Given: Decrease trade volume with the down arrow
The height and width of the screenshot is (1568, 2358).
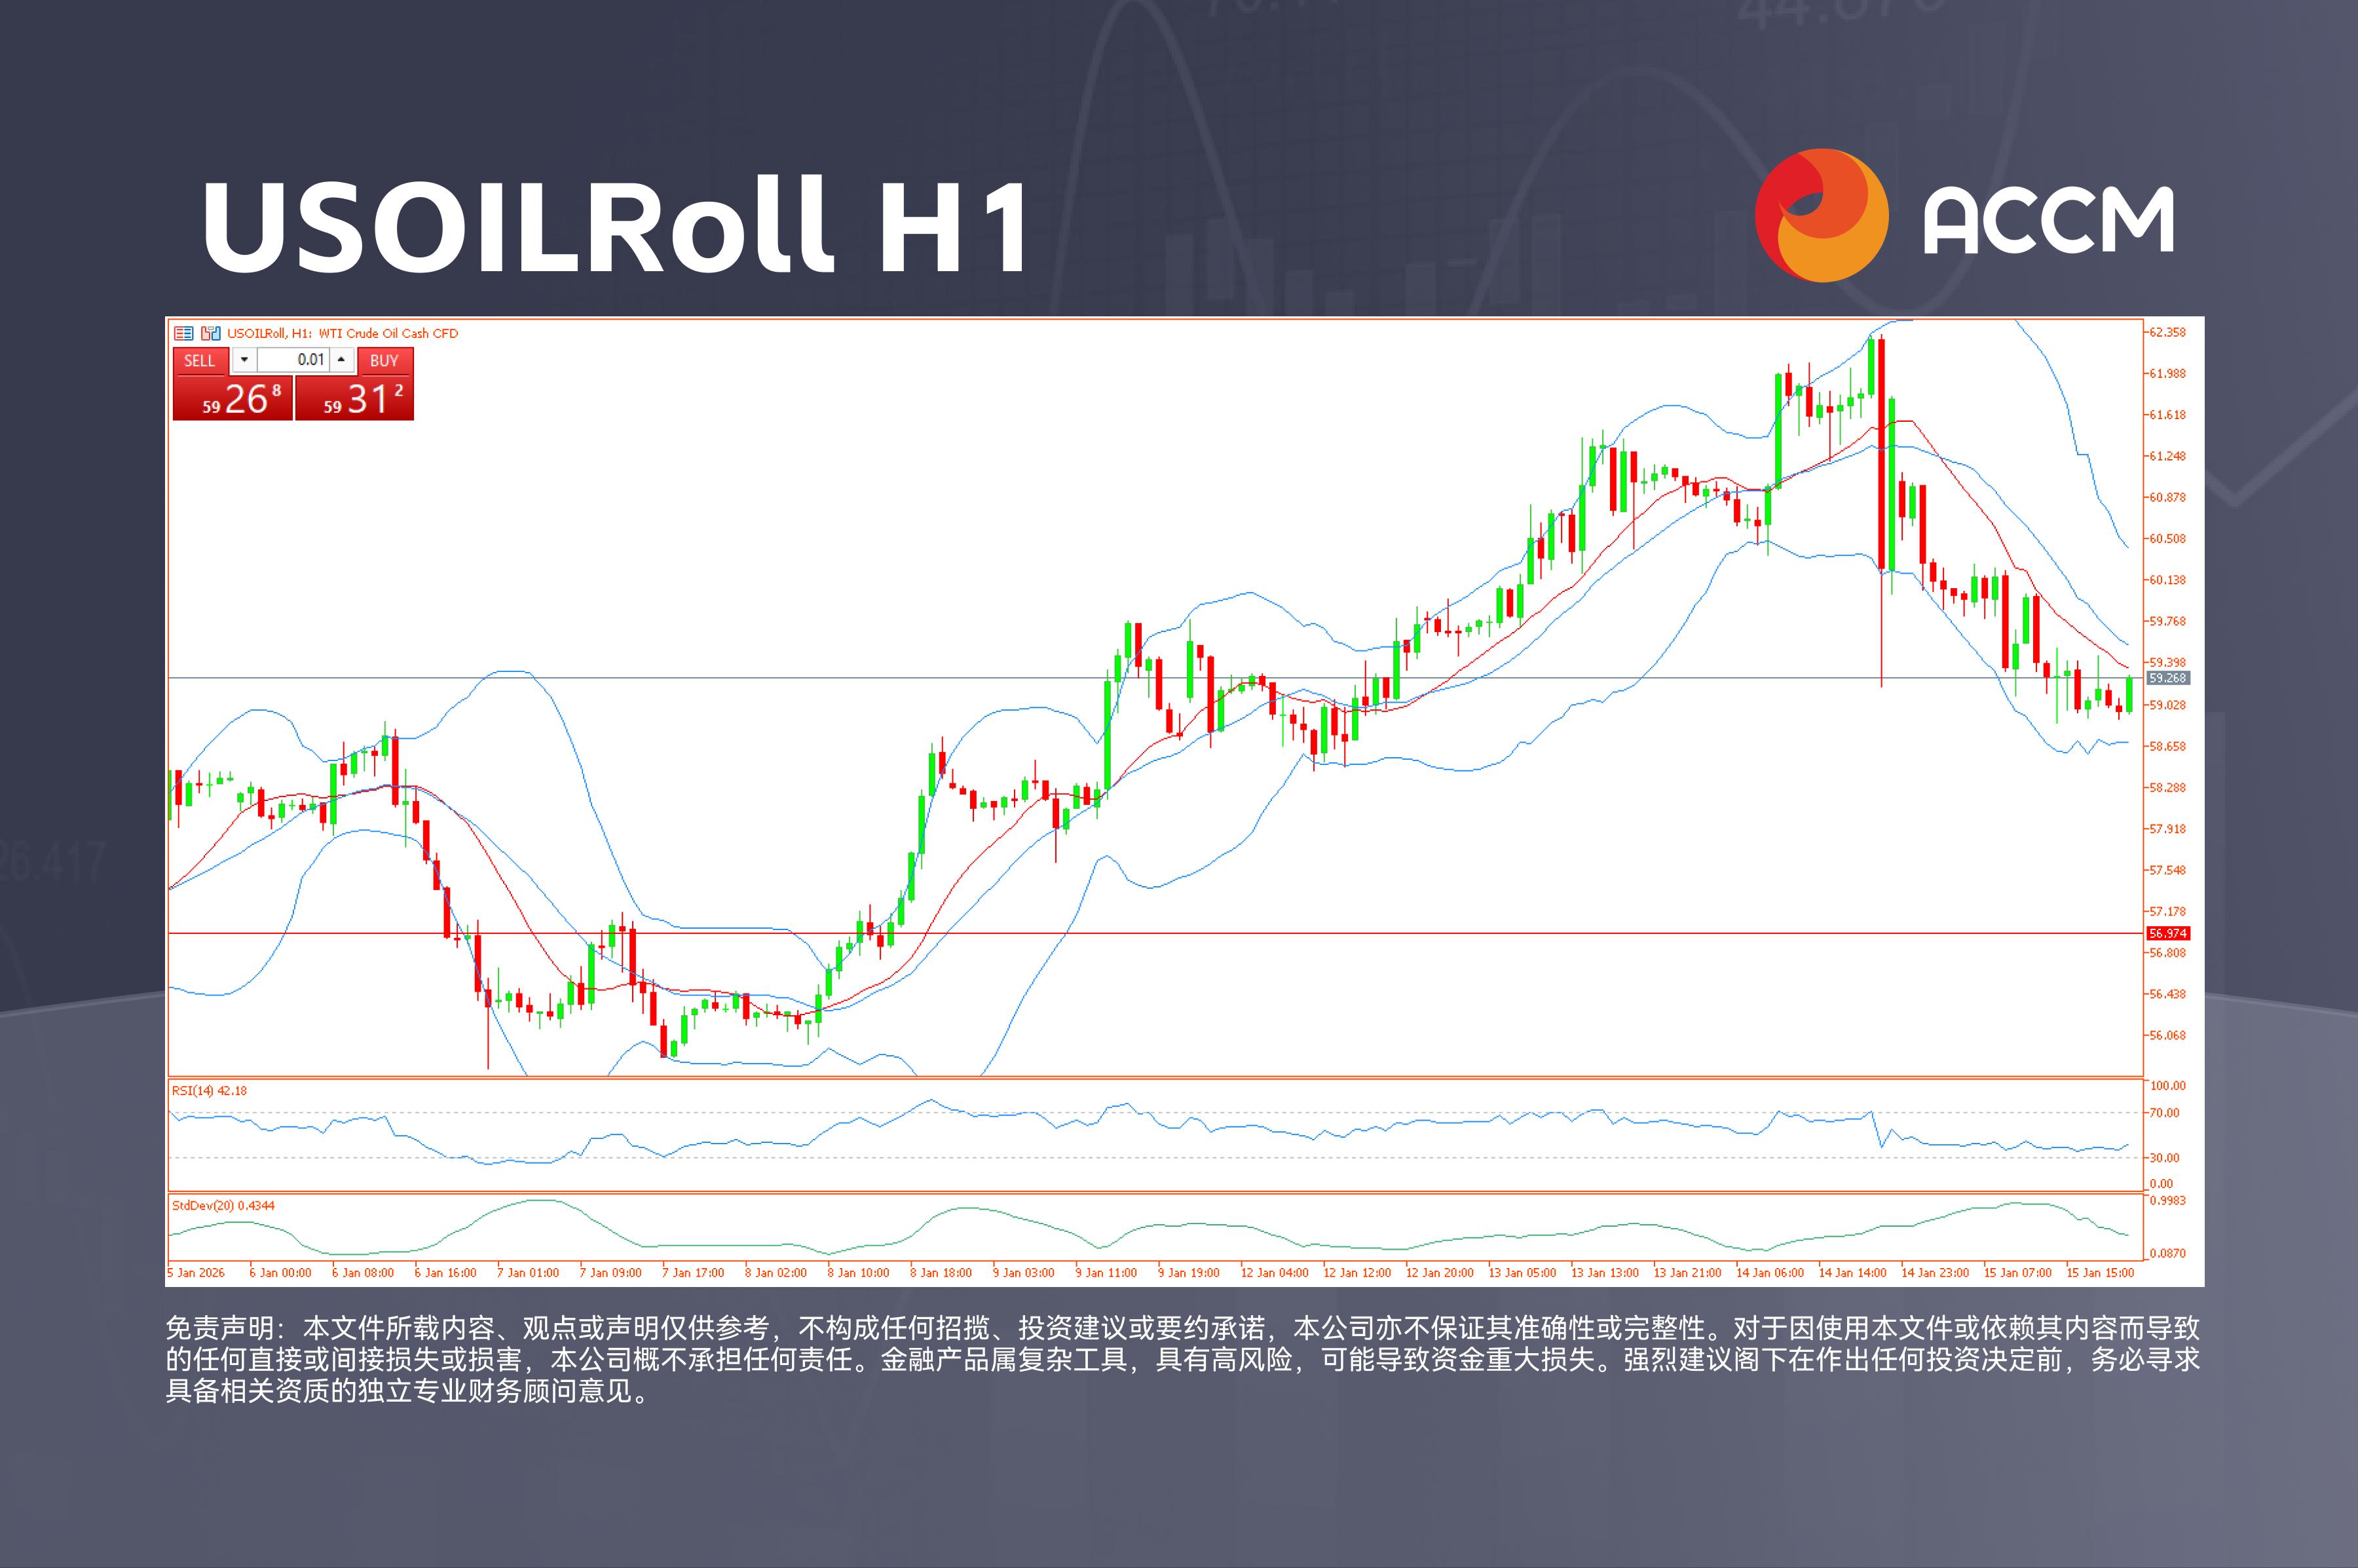Looking at the screenshot, I should click(244, 360).
